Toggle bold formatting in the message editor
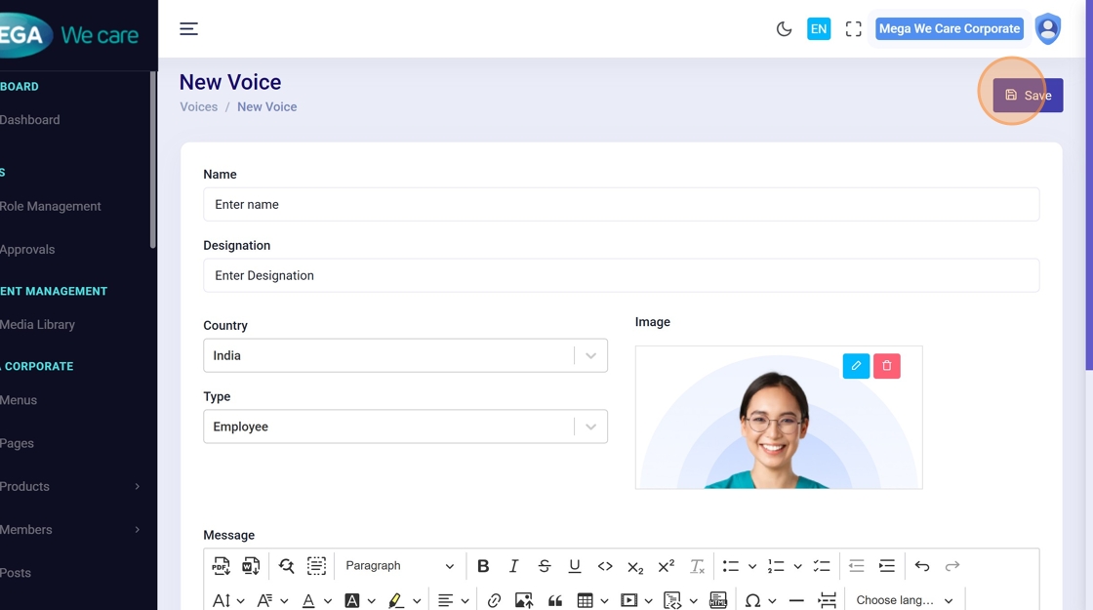1093x610 pixels. [x=483, y=566]
